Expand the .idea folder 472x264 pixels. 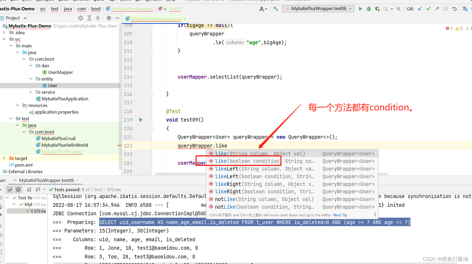[x=4, y=33]
